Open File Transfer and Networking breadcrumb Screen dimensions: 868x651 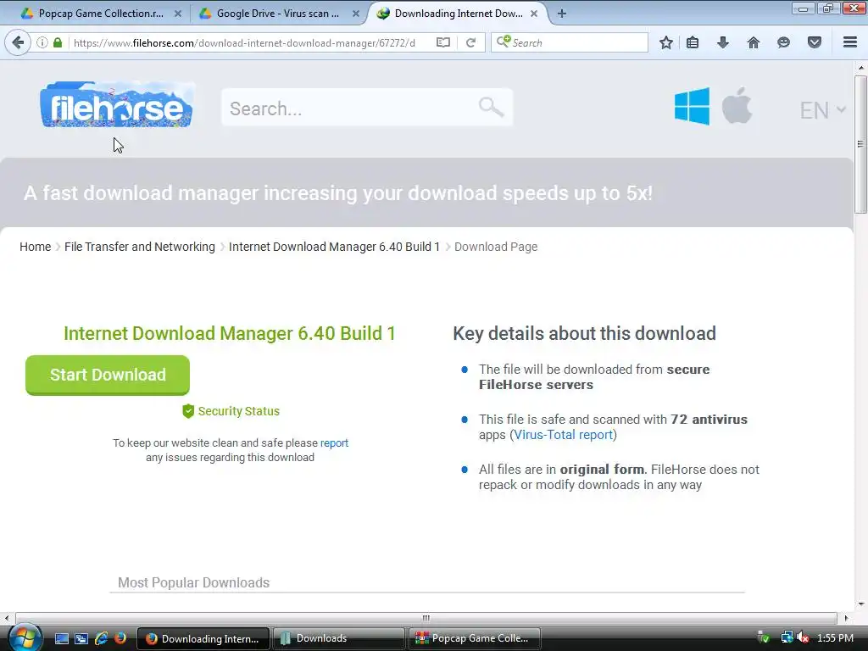140,247
